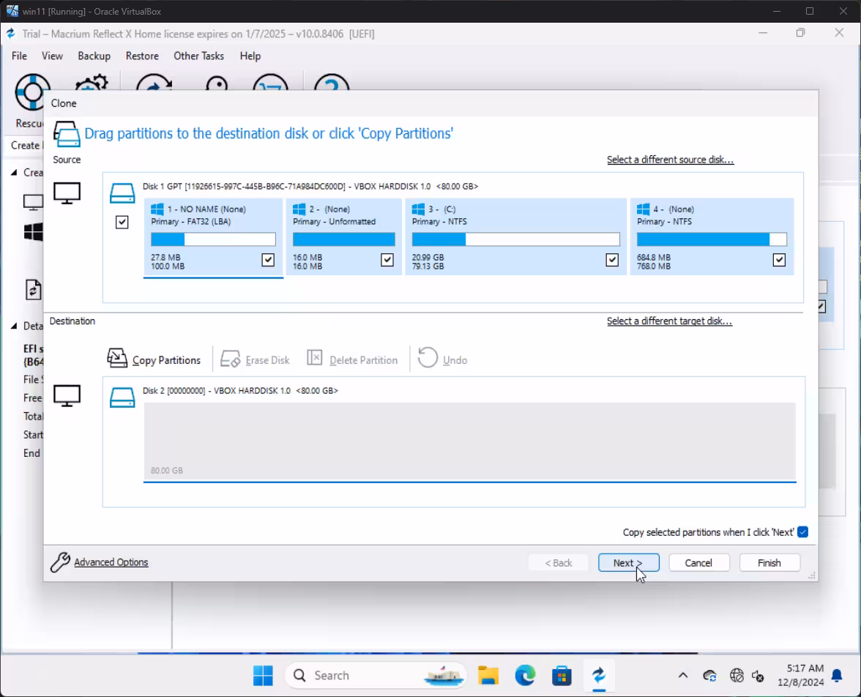
Task: Uncheck partition 1 NO NAME FAT32 checkbox
Action: click(x=268, y=260)
